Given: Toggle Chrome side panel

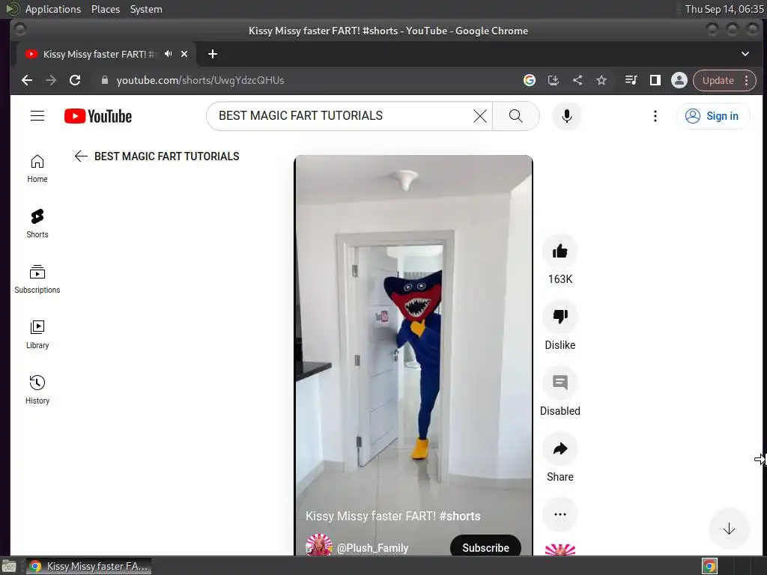Looking at the screenshot, I should click(x=655, y=80).
